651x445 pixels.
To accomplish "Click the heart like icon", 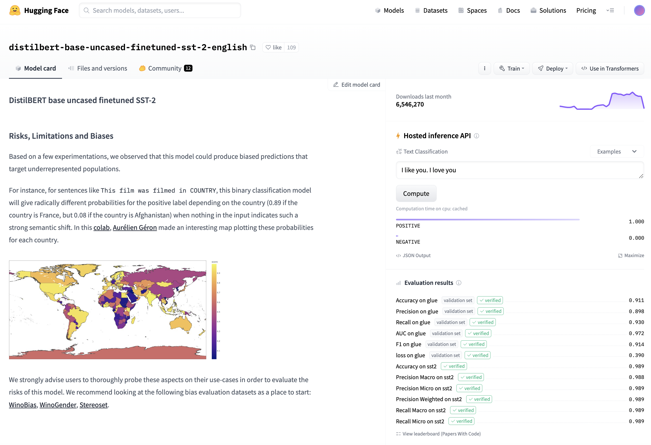I will [x=268, y=47].
